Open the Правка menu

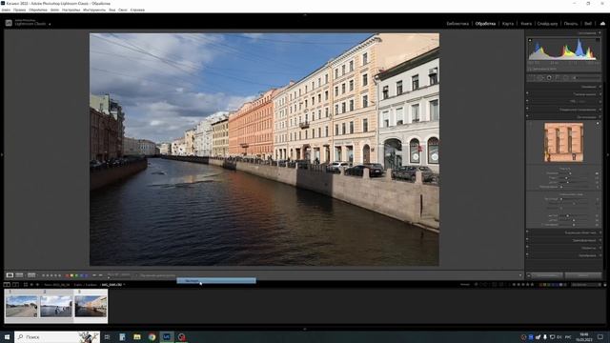point(19,10)
